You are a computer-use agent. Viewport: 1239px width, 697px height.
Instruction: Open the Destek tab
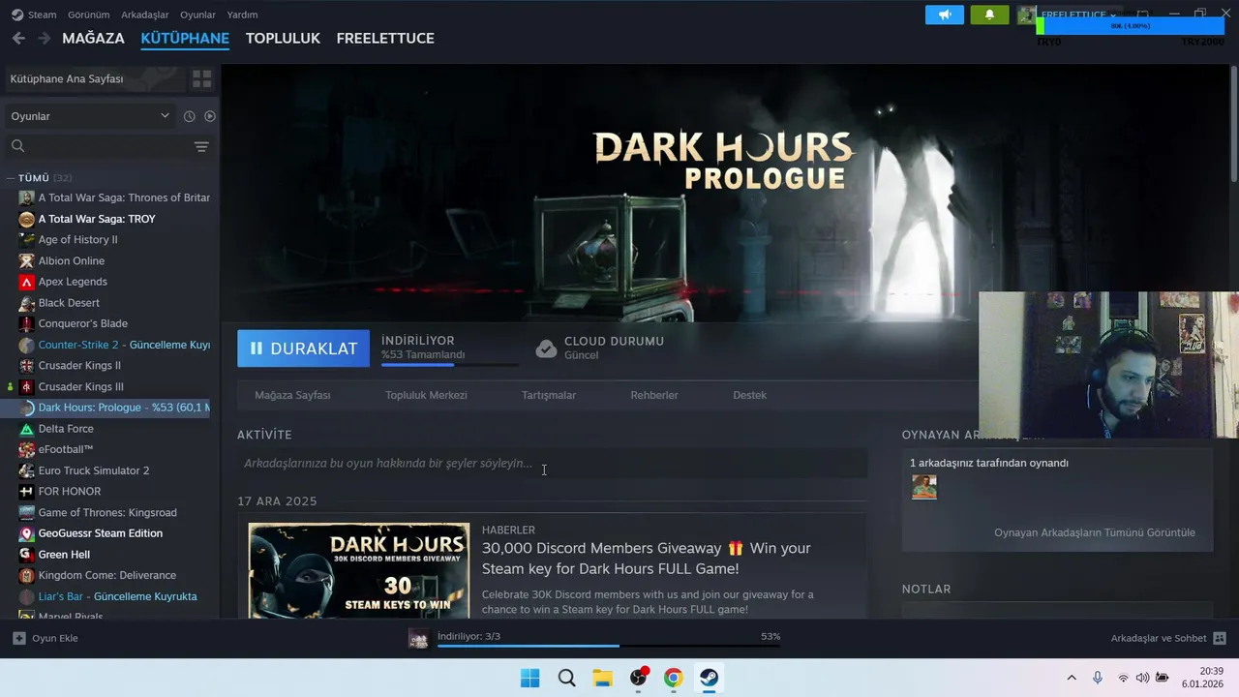point(749,395)
